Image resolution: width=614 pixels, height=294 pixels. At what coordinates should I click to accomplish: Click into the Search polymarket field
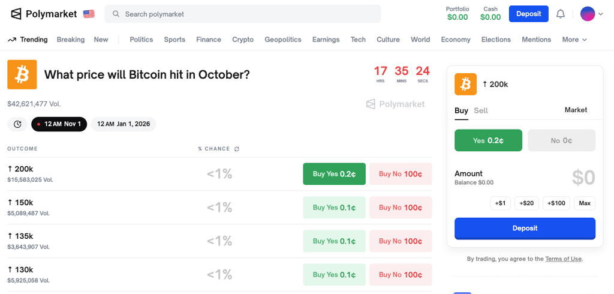243,14
